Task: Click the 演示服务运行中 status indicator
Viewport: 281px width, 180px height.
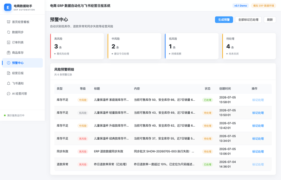Action: 14,115
